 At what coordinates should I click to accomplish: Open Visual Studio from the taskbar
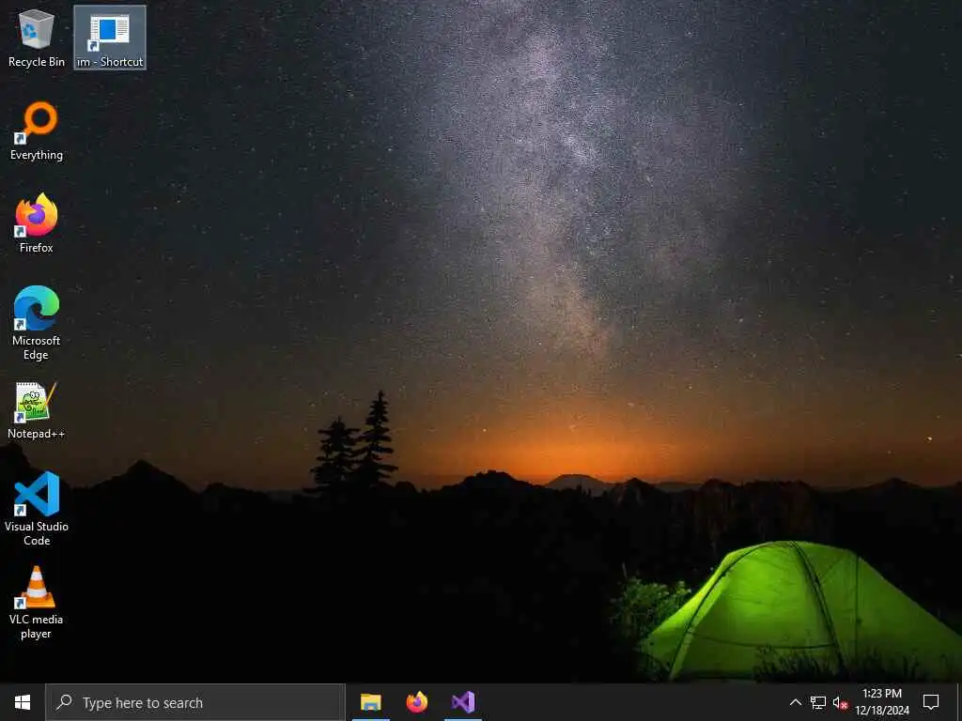click(463, 702)
